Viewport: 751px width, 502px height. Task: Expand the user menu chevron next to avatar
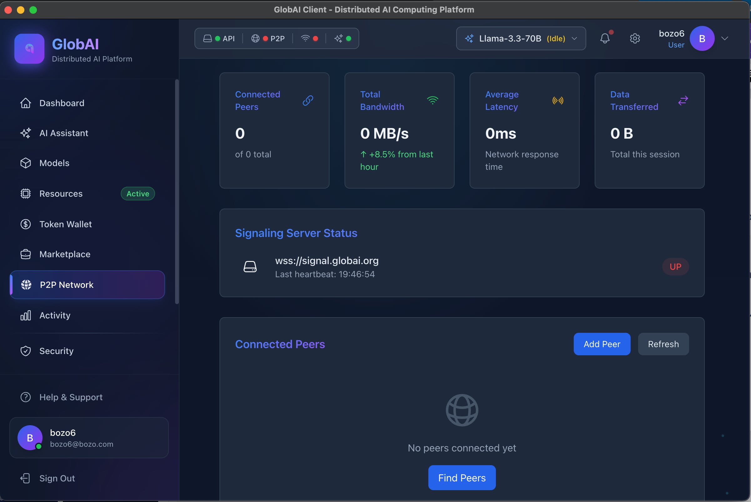pos(724,38)
